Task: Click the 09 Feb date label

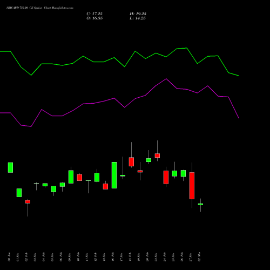Action: 70,257
